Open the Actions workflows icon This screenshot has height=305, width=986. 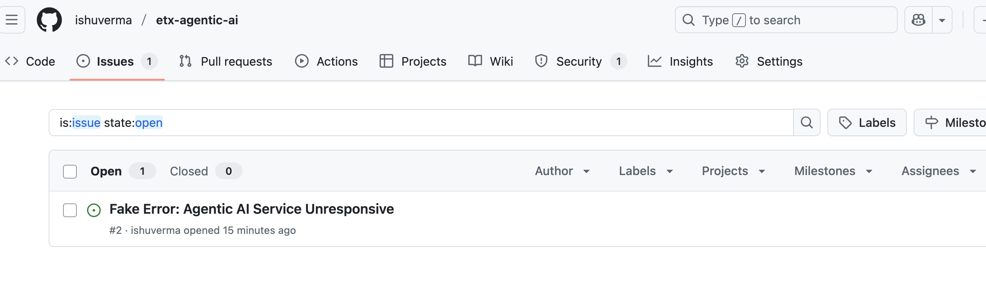pyautogui.click(x=301, y=61)
